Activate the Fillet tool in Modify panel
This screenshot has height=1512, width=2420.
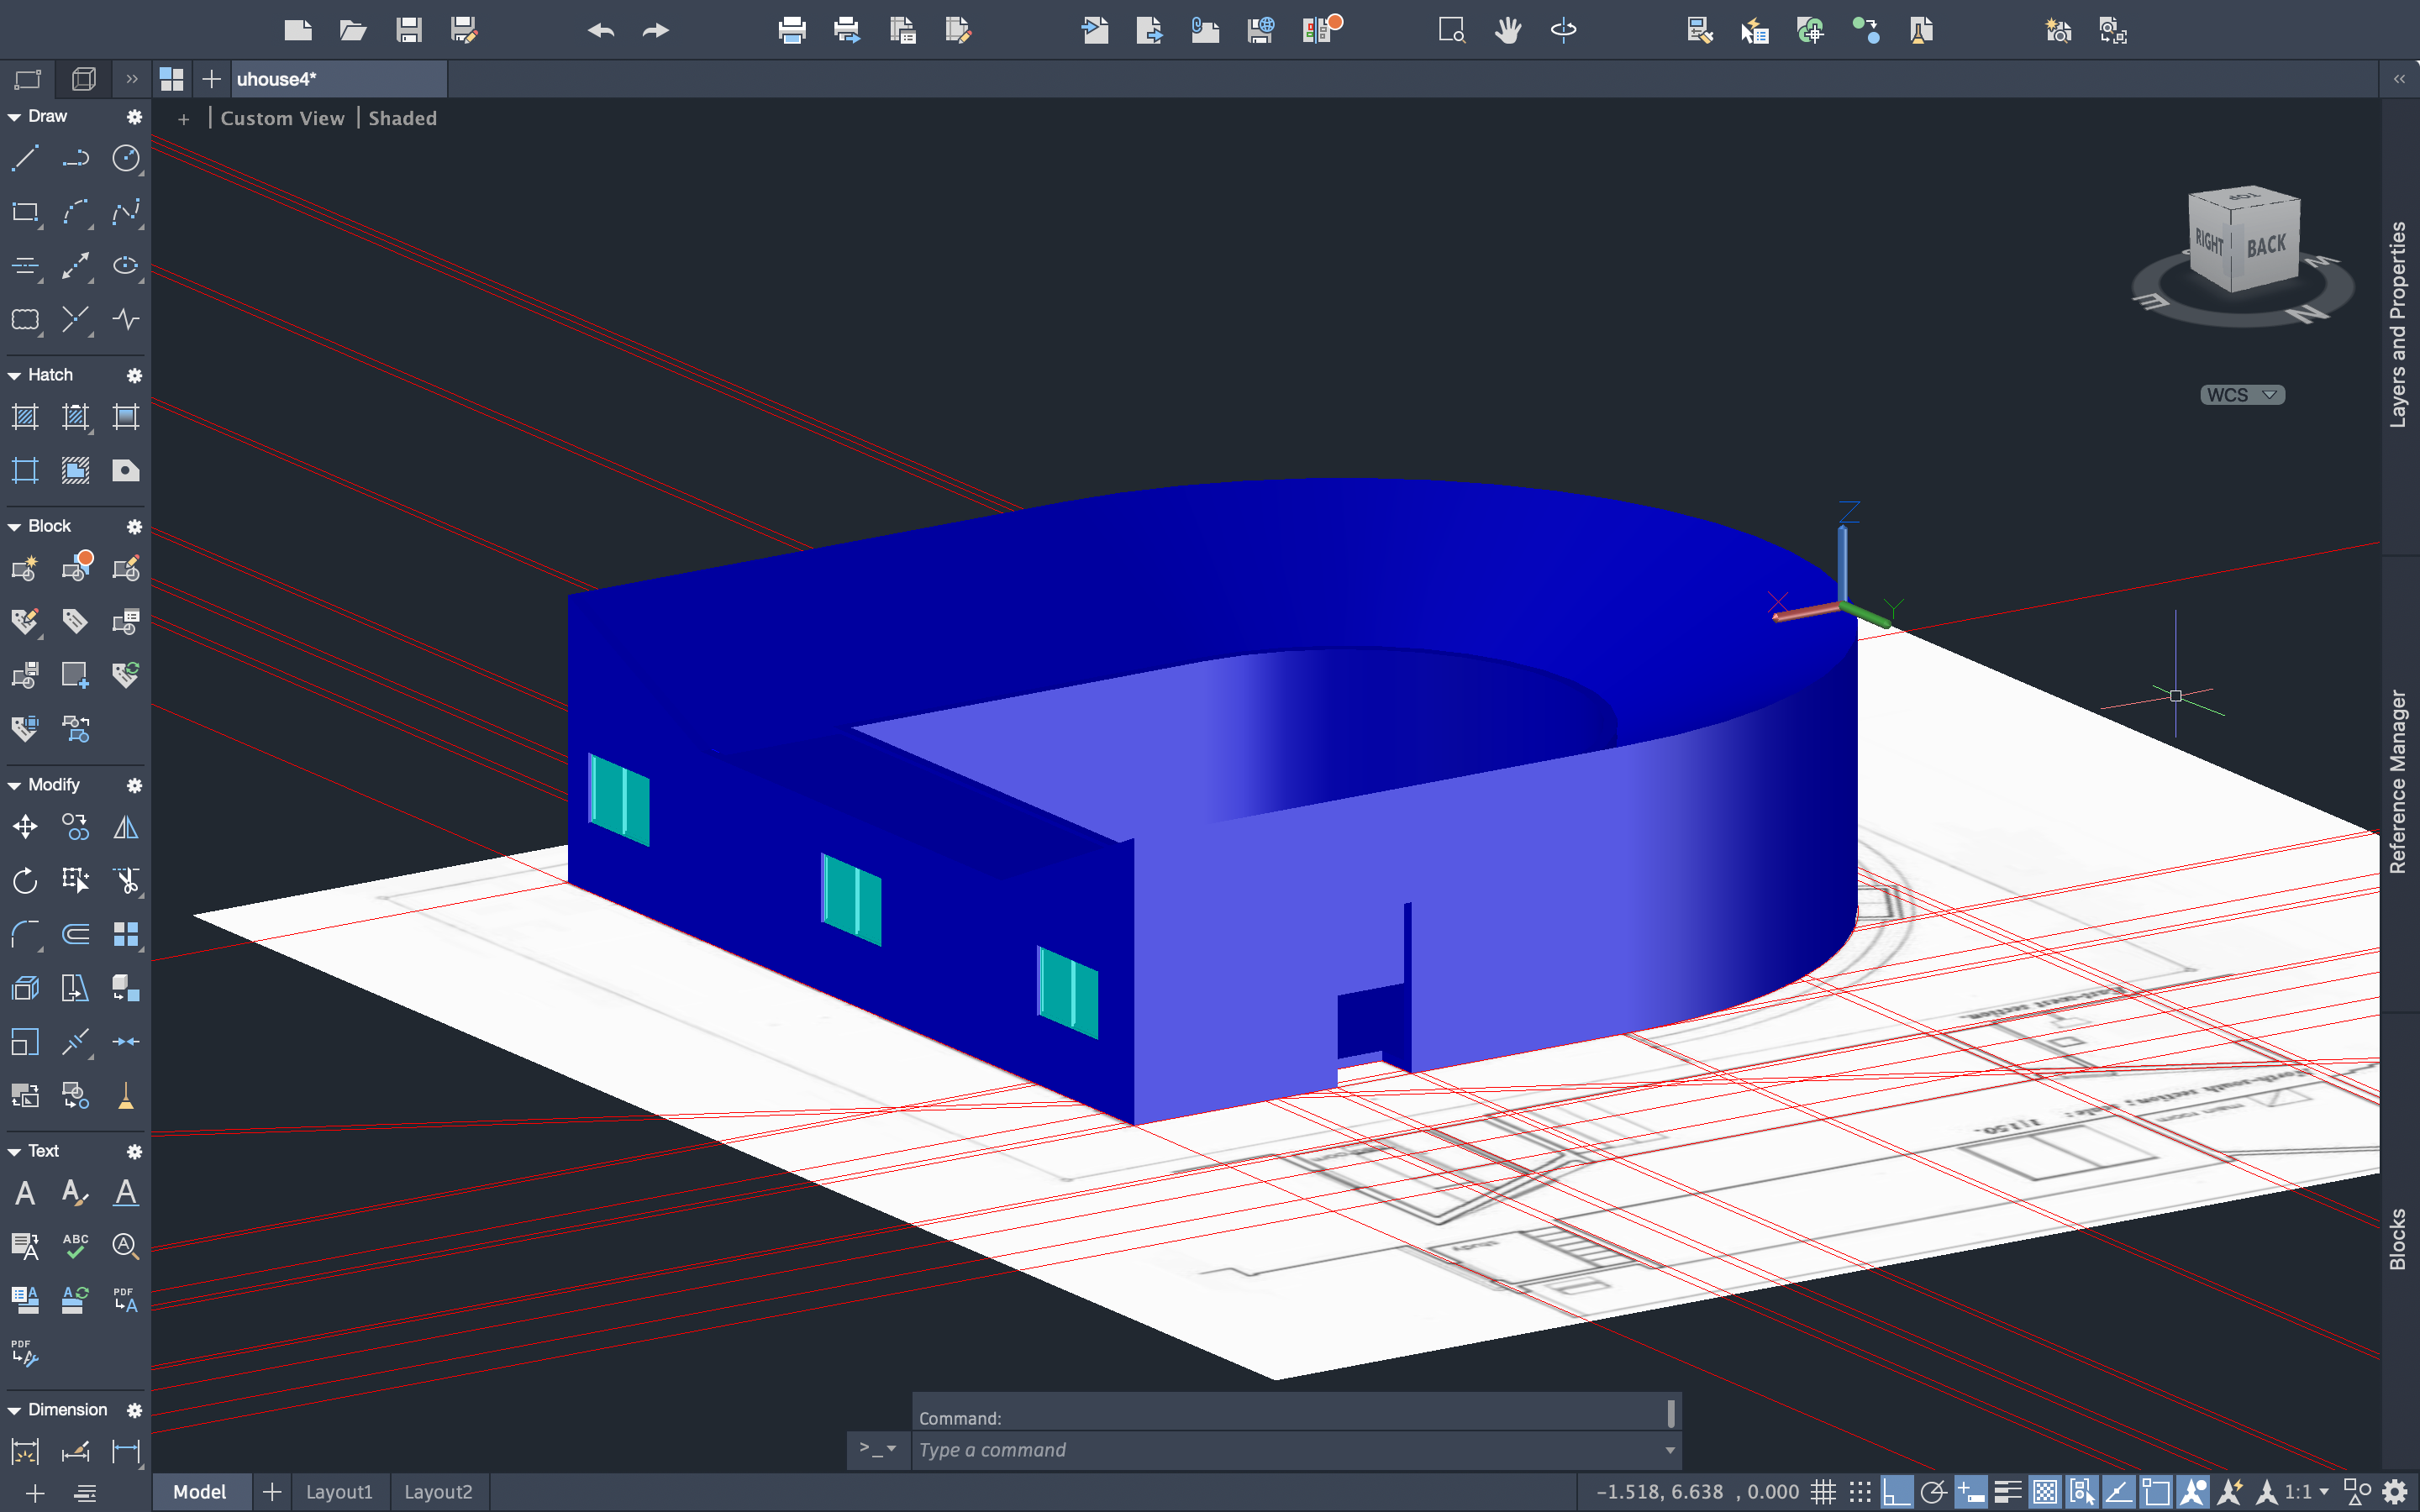25,935
